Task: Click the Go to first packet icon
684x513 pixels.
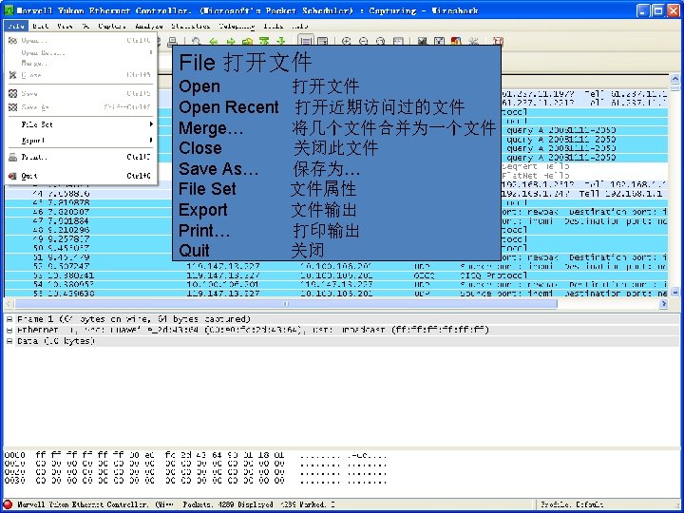Action: coord(264,42)
